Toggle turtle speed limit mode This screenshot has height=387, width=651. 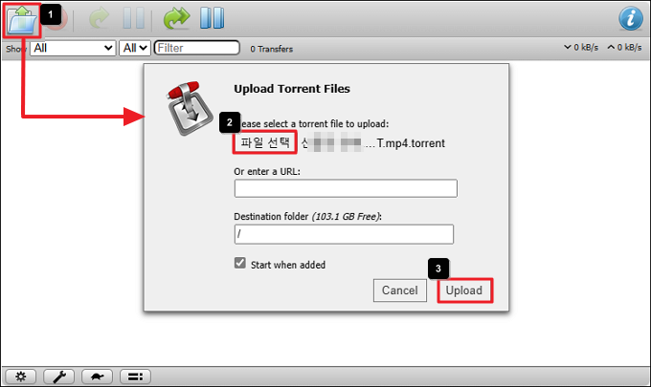(97, 376)
